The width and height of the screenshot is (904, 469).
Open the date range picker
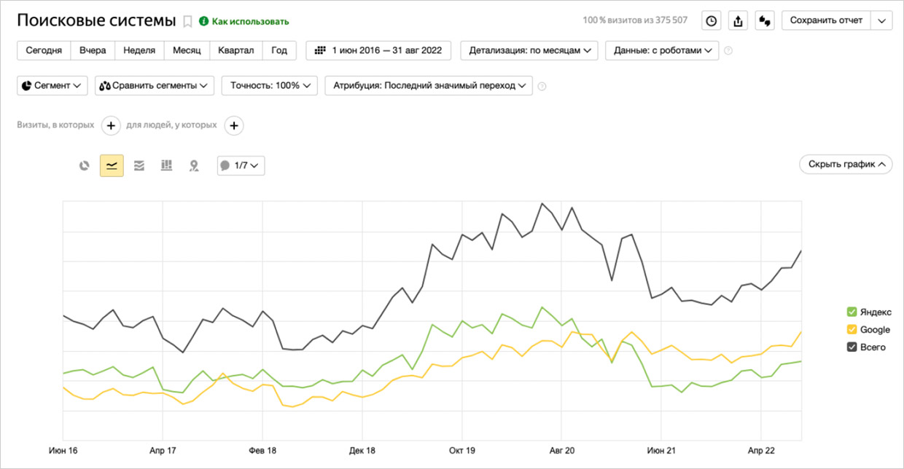click(x=378, y=50)
